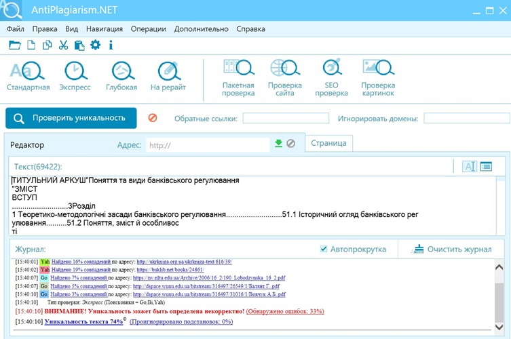Click Обнаружено ошибок: 33% link
The height and width of the screenshot is (339, 511).
285,311
